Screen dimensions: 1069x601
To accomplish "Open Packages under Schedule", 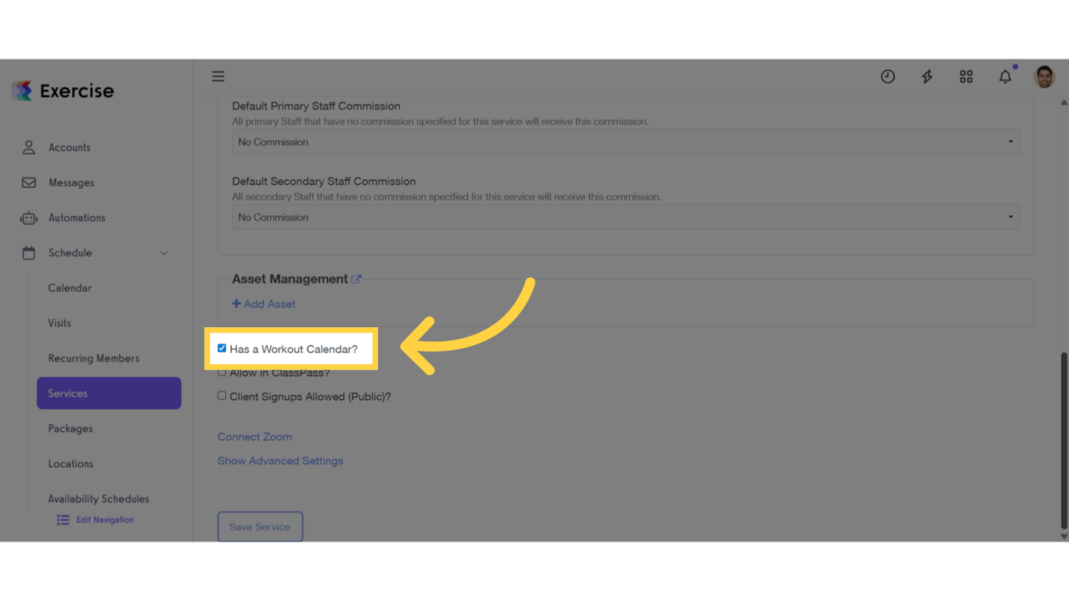I will click(70, 429).
